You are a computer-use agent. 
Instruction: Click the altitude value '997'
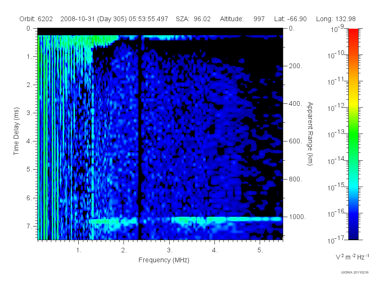pos(259,19)
